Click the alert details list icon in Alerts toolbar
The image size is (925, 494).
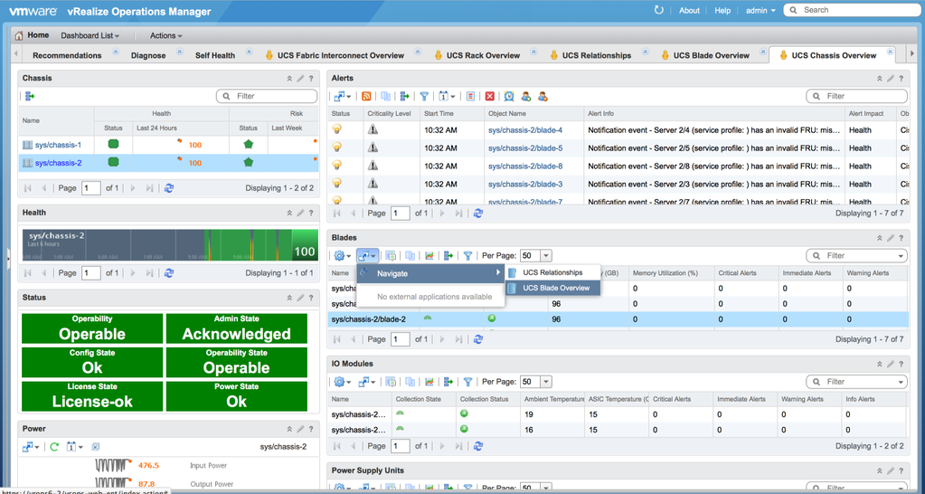470,96
